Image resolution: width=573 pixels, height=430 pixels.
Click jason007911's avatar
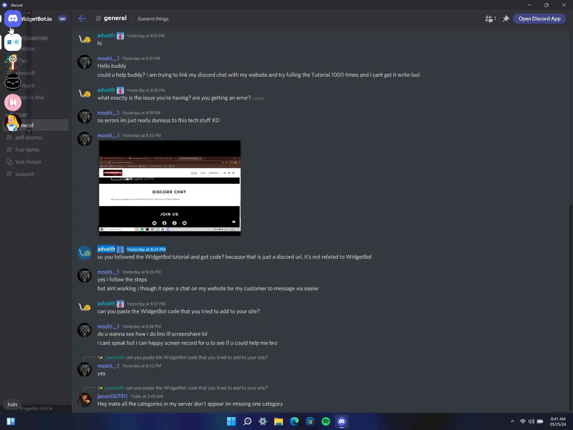pyautogui.click(x=85, y=400)
